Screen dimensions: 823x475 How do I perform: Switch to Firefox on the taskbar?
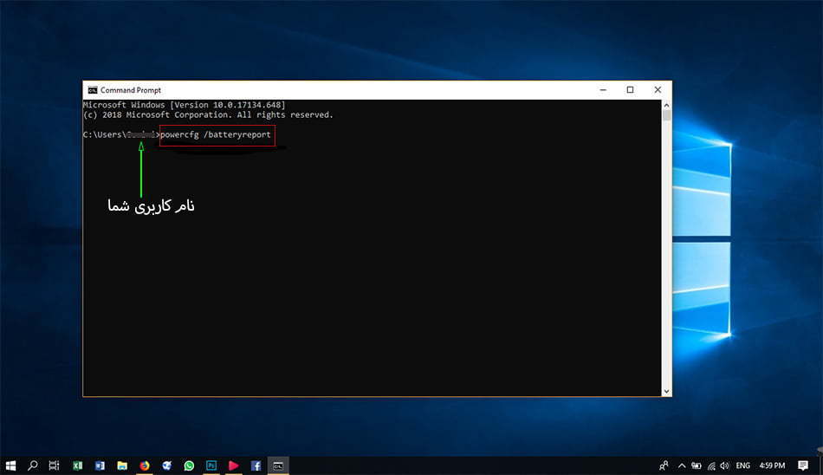click(145, 465)
